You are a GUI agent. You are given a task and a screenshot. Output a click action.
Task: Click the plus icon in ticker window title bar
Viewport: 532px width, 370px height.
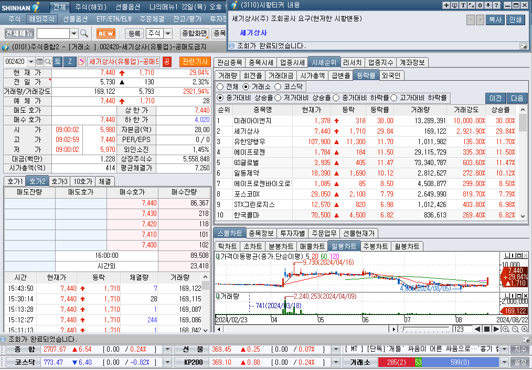click(x=446, y=5)
